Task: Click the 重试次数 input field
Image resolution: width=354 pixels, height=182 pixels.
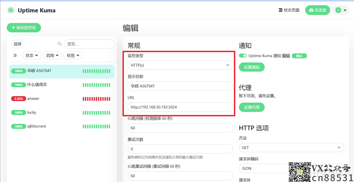Action: (x=180, y=149)
